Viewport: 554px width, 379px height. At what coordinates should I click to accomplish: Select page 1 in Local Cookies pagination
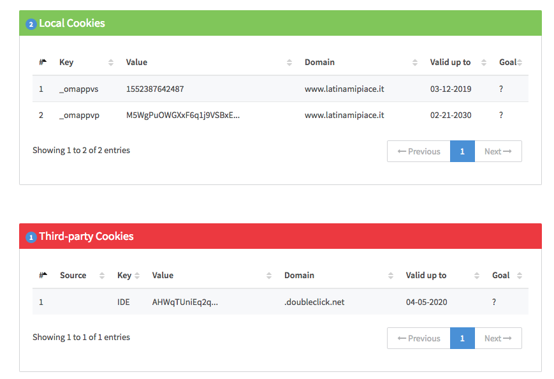(x=462, y=151)
